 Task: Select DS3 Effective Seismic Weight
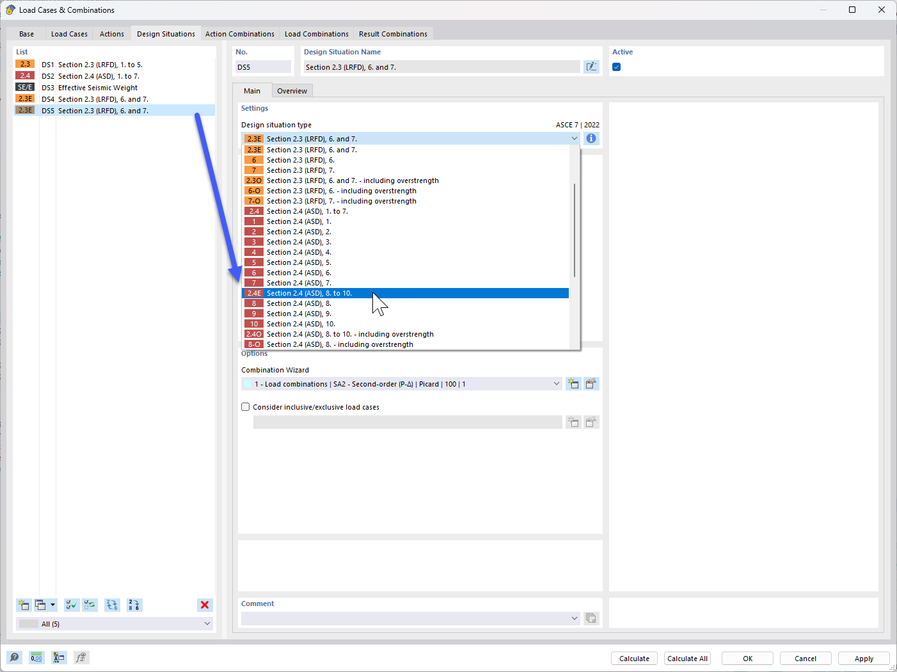click(x=115, y=88)
